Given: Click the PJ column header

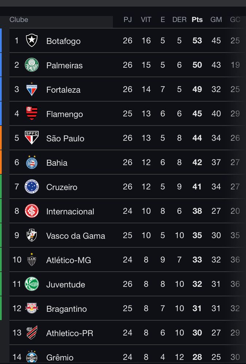Looking at the screenshot, I should click(x=128, y=20).
